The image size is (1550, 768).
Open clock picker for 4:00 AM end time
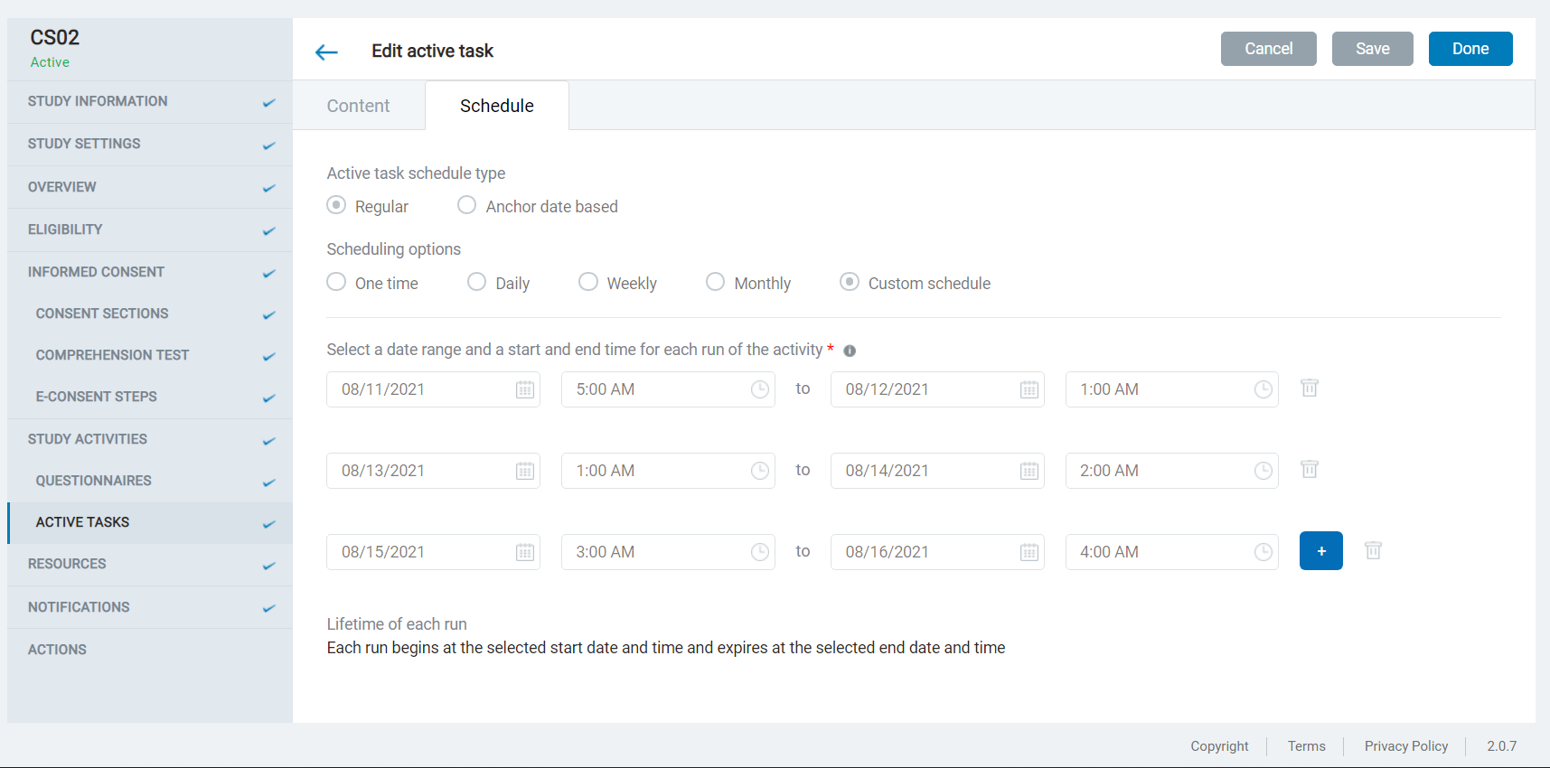coord(1263,552)
